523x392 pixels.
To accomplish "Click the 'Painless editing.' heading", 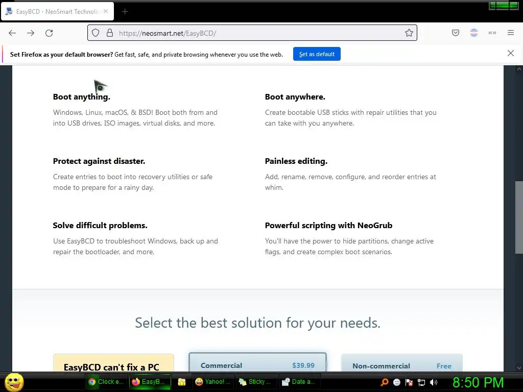I will [x=296, y=161].
